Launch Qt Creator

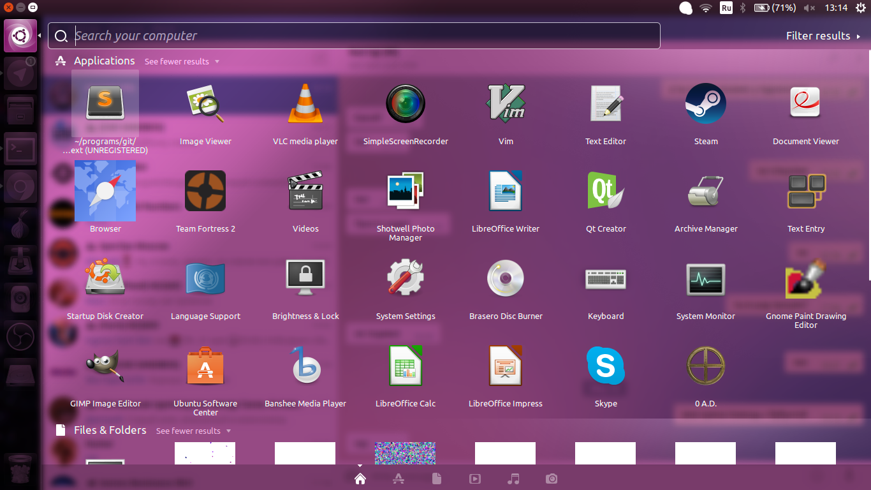(606, 190)
